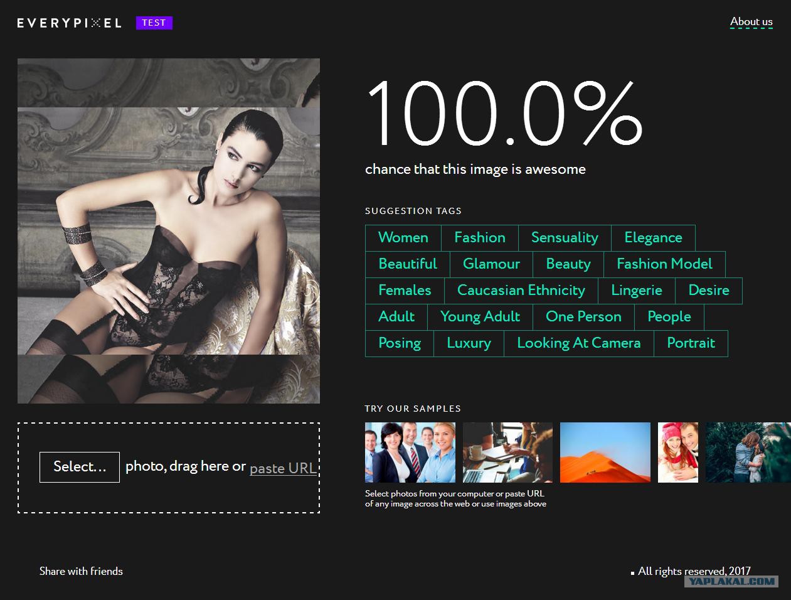This screenshot has height=600, width=791.
Task: Choose the Fashion Model tag
Action: point(664,264)
